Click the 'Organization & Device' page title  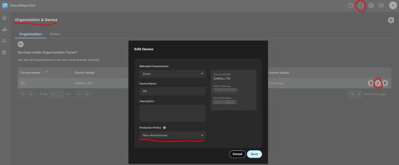pyautogui.click(x=36, y=20)
